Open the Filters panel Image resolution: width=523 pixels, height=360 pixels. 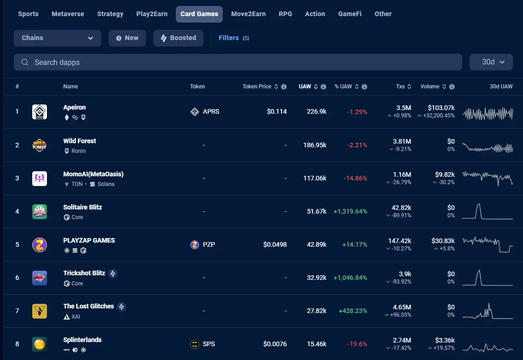point(234,38)
